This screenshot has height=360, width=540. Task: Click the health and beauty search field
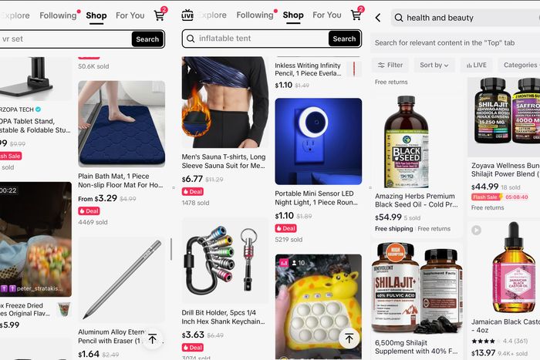tap(466, 18)
